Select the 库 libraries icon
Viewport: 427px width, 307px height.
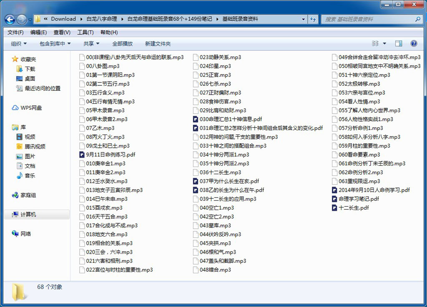15,127
